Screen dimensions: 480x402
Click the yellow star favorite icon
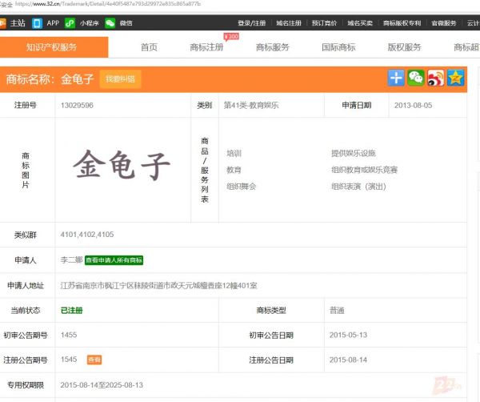point(455,78)
